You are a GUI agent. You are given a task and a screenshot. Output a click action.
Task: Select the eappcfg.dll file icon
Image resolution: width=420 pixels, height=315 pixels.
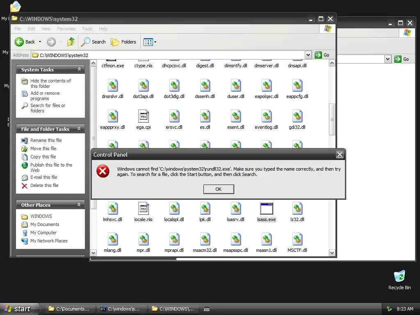(297, 86)
